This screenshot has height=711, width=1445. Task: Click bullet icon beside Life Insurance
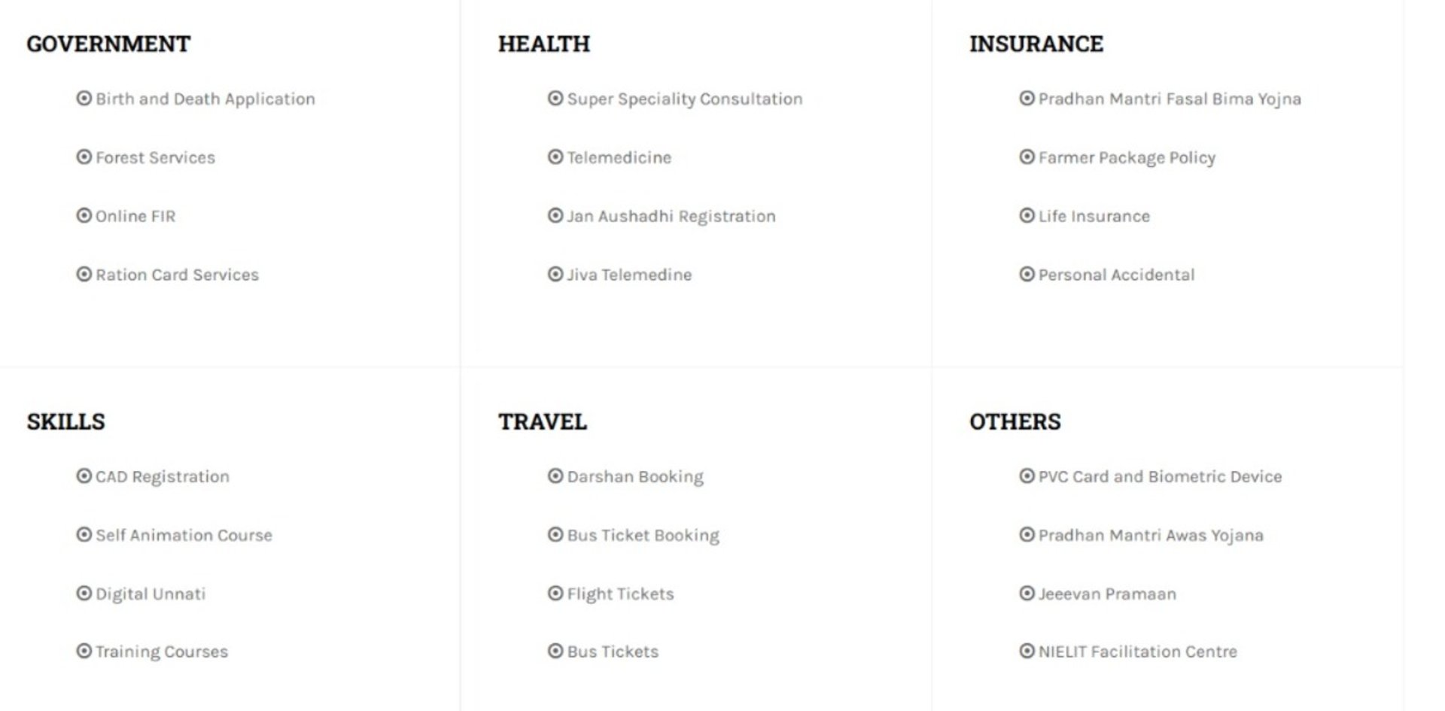(x=1027, y=216)
